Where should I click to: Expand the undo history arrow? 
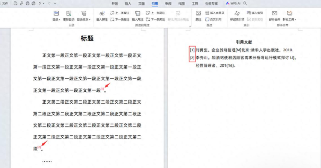tap(44, 3)
